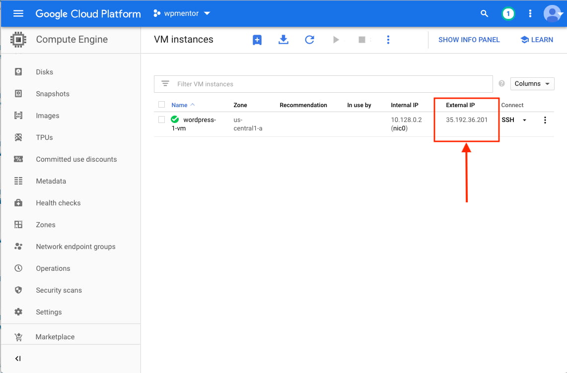This screenshot has height=373, width=567.
Task: Click internal IP 10.128.0.2
Action: click(x=406, y=120)
